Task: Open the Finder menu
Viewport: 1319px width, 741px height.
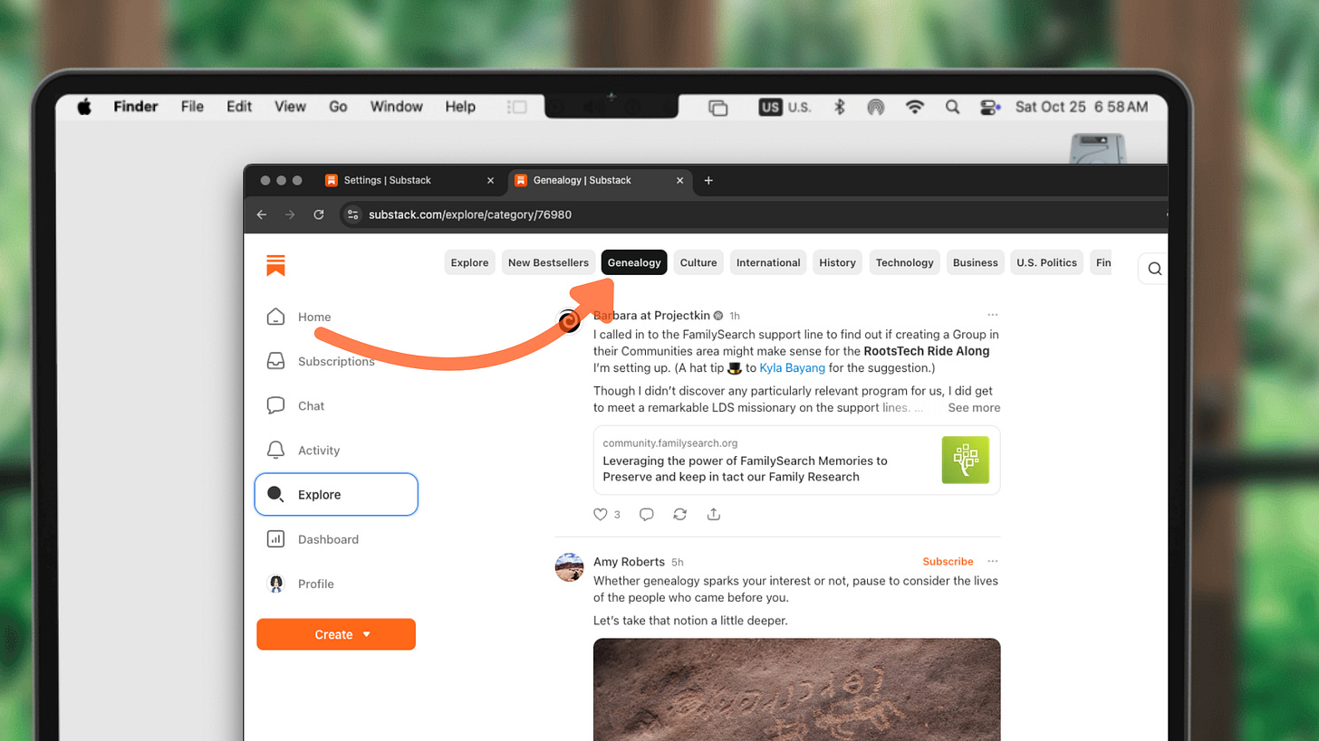Action: tap(136, 107)
